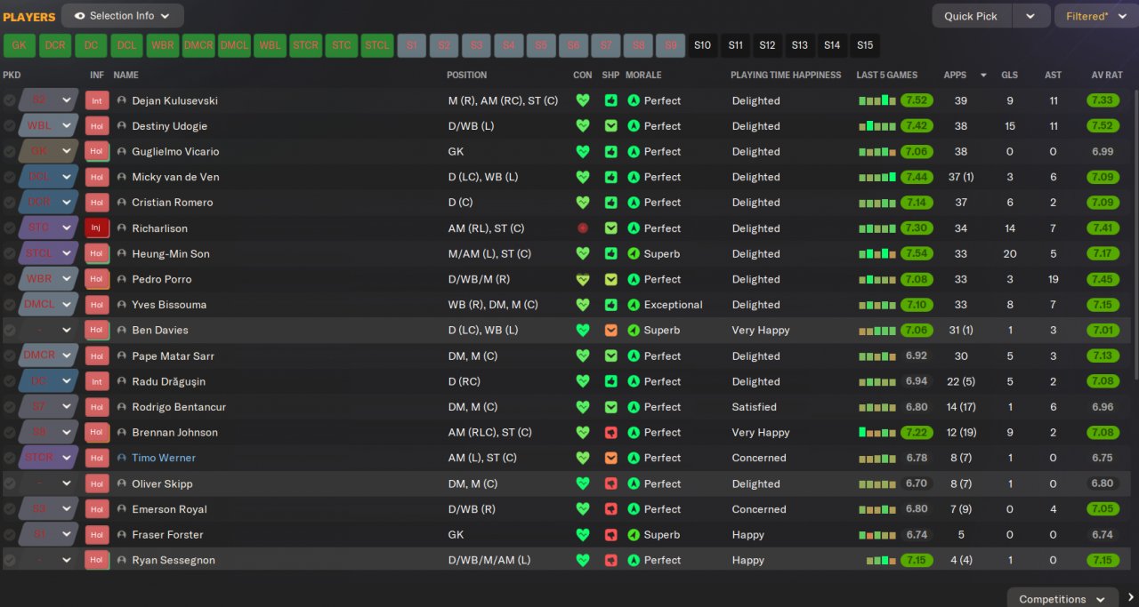Screen dimensions: 1139x607
Task: Toggle picked checkmark for Rodrigo Bentancur
Action: point(9,407)
